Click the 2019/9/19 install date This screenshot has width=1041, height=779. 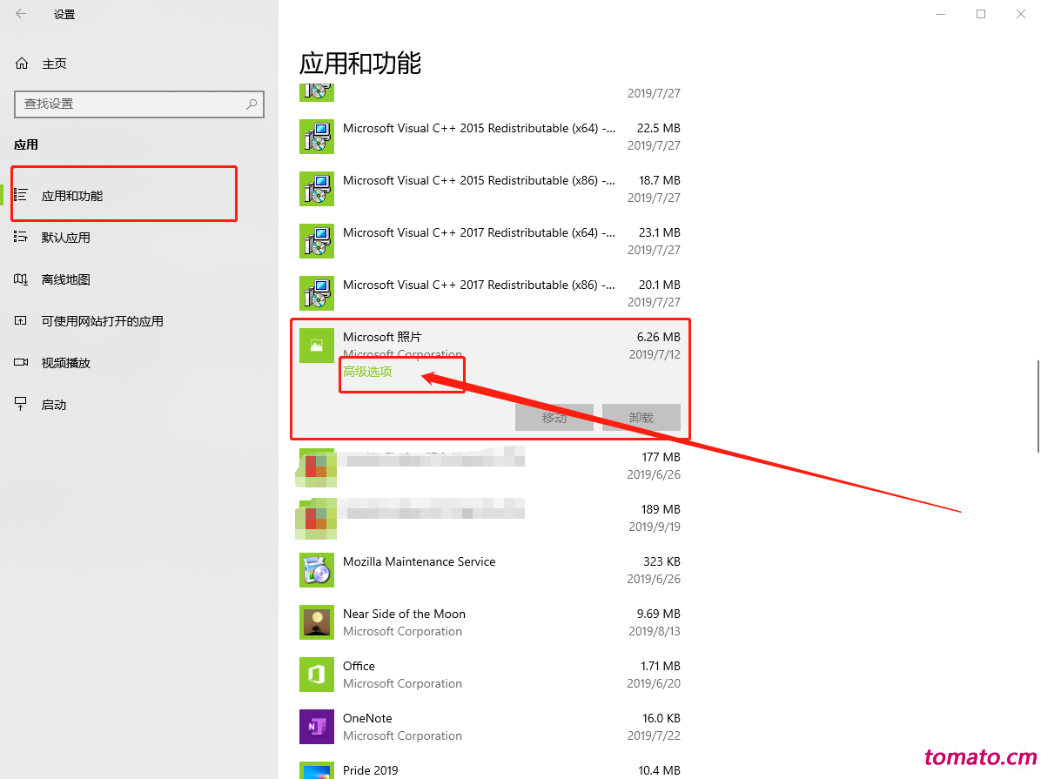click(655, 527)
